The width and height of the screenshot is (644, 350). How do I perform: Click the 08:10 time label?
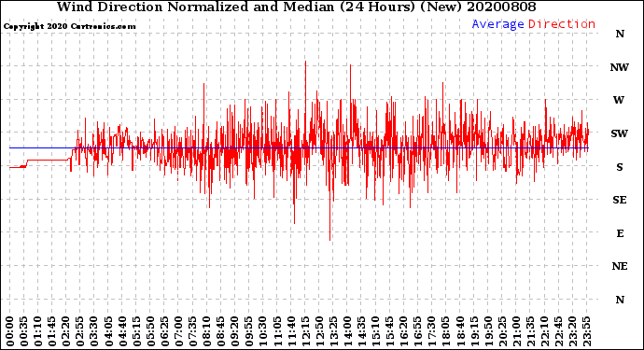206,331
